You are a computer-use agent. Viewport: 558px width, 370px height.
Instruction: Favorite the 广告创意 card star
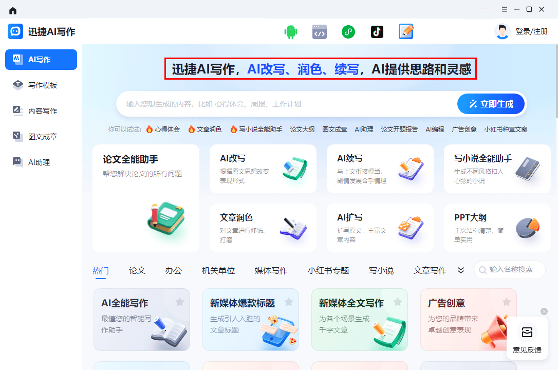coord(507,302)
